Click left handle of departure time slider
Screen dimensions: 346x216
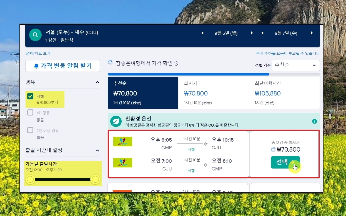(30, 180)
